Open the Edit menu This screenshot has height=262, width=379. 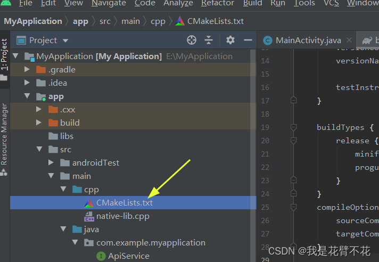[48, 3]
